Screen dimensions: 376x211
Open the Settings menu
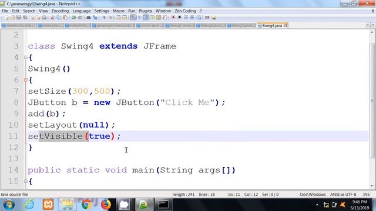[102, 11]
